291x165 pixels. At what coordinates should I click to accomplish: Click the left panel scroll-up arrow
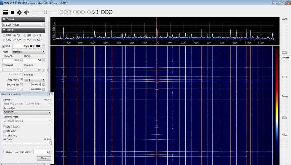pyautogui.click(x=48, y=19)
